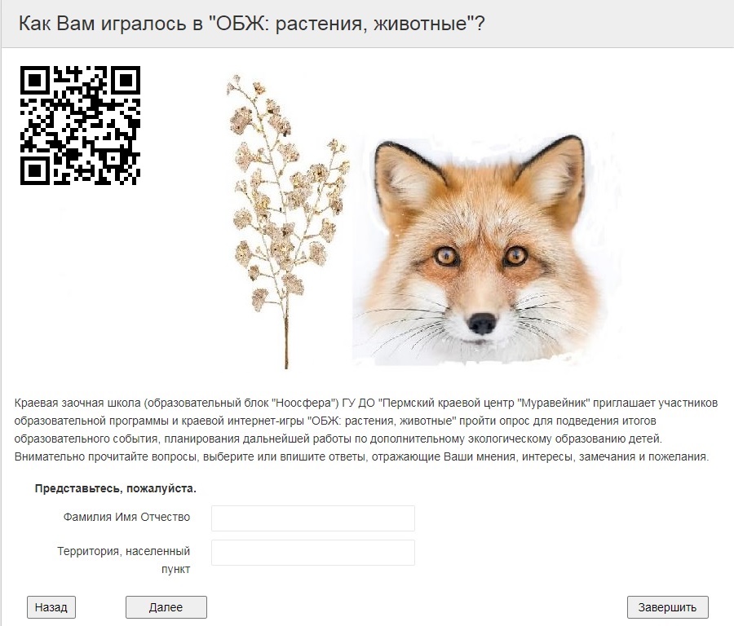Image resolution: width=734 pixels, height=626 pixels.
Task: Click the introductory paragraph about Муравейник center
Action: point(365,430)
